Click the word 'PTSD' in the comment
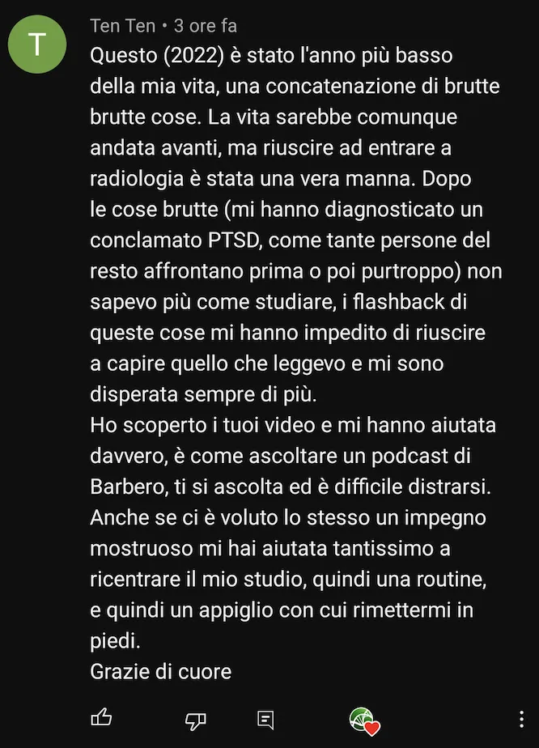 coord(234,240)
